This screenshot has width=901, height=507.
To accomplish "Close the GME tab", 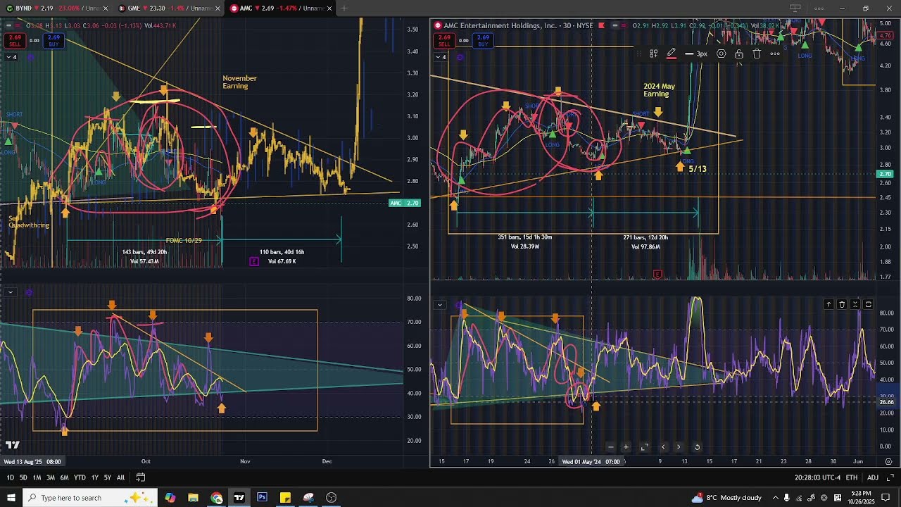I will point(218,8).
